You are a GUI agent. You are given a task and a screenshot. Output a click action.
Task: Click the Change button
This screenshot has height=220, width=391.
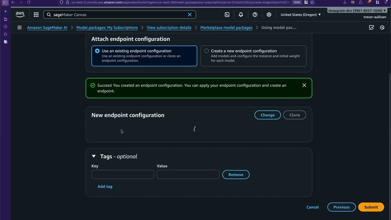[268, 115]
